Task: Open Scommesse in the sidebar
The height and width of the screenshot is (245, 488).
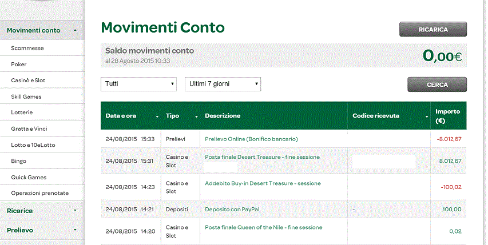Action: pos(27,48)
